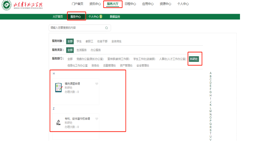Open 数据监控 tab in green bar
Image resolution: width=264 pixels, height=141 pixels.
pos(115,17)
